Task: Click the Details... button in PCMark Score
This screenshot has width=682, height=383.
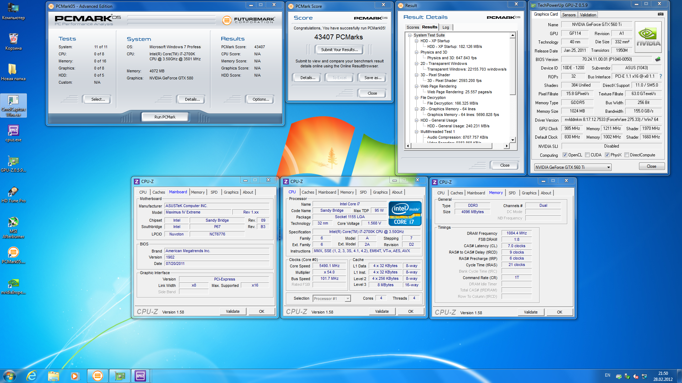Action: [x=308, y=78]
